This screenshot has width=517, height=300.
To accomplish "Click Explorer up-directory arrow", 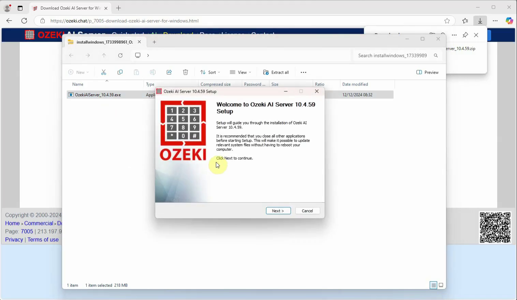I will coord(104,55).
